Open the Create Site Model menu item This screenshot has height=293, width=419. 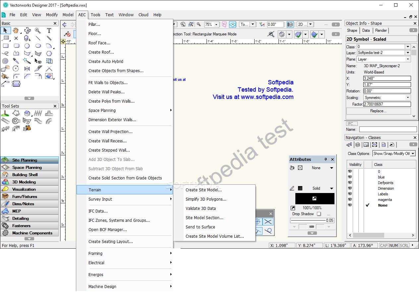coord(204,190)
